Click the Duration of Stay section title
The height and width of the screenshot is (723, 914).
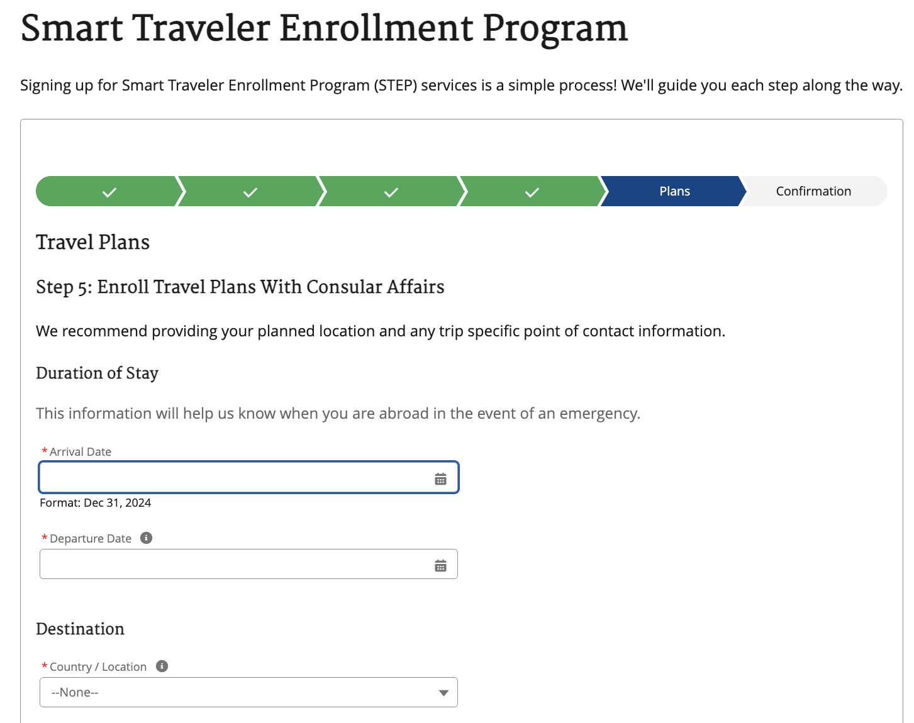97,373
